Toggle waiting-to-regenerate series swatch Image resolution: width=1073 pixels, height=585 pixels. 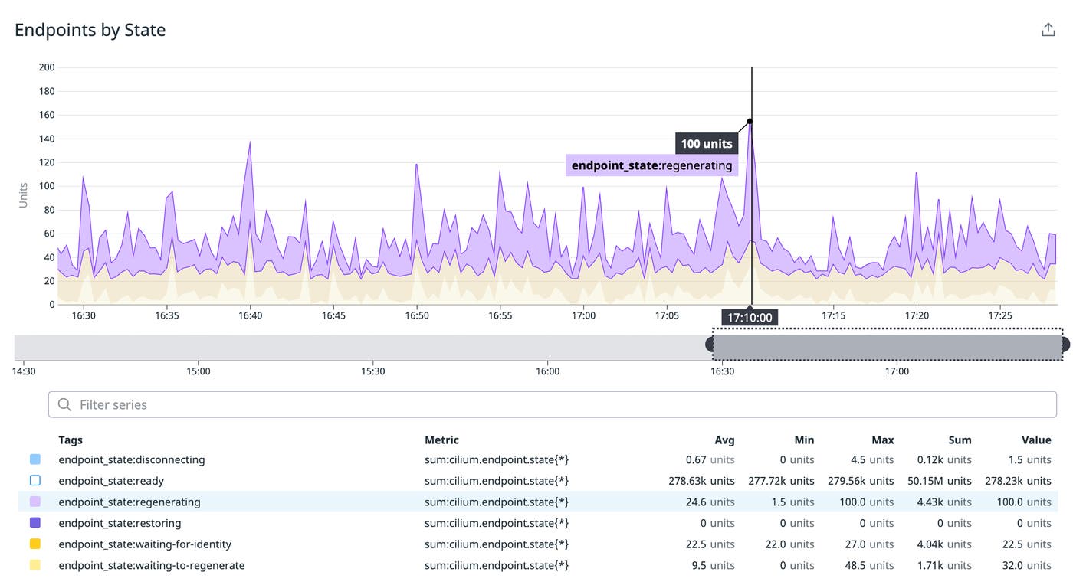click(34, 565)
